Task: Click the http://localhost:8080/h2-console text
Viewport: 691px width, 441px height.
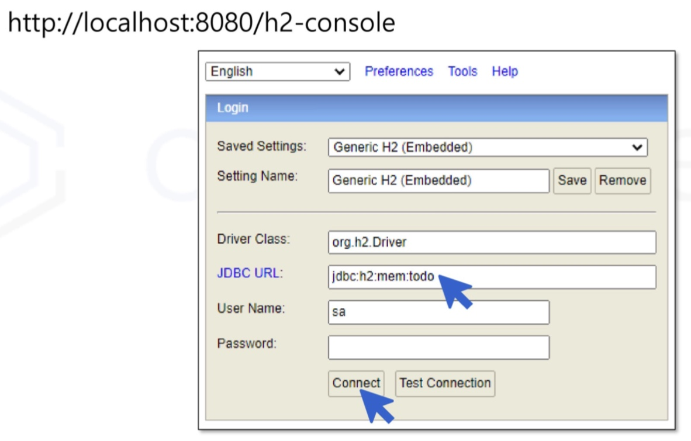Action: 201,23
